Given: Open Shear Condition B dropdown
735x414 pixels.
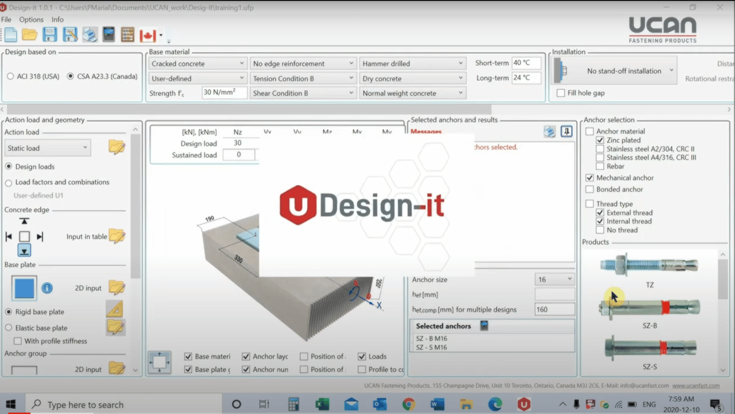Looking at the screenshot, I should click(x=303, y=93).
